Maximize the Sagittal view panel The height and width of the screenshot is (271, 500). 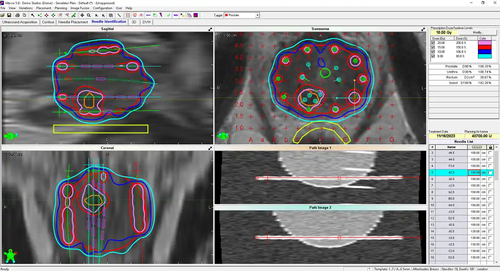210,29
